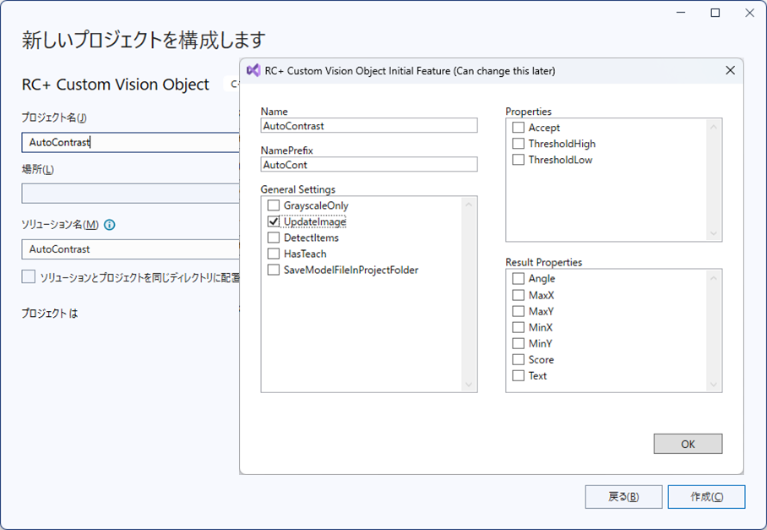The image size is (767, 530).
Task: Click the 作成 (Create) button
Action: tap(706, 496)
